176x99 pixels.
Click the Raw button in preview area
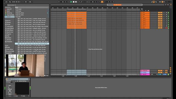click(x=47, y=76)
